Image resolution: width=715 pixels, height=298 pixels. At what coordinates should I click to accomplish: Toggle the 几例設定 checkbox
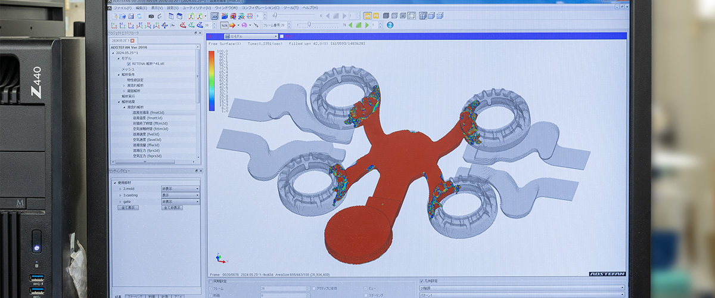pyautogui.click(x=422, y=281)
